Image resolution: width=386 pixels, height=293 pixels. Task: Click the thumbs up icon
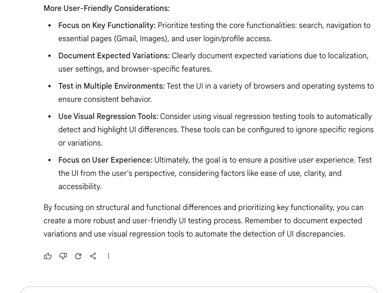point(48,256)
